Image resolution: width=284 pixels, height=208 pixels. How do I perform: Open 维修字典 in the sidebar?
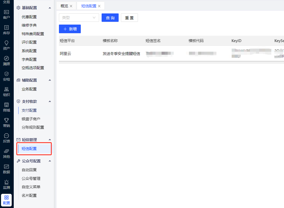click(x=29, y=25)
